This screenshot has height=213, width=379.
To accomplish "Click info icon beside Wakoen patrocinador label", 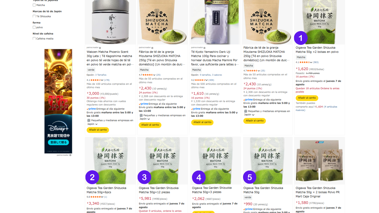I will (x=100, y=48).
